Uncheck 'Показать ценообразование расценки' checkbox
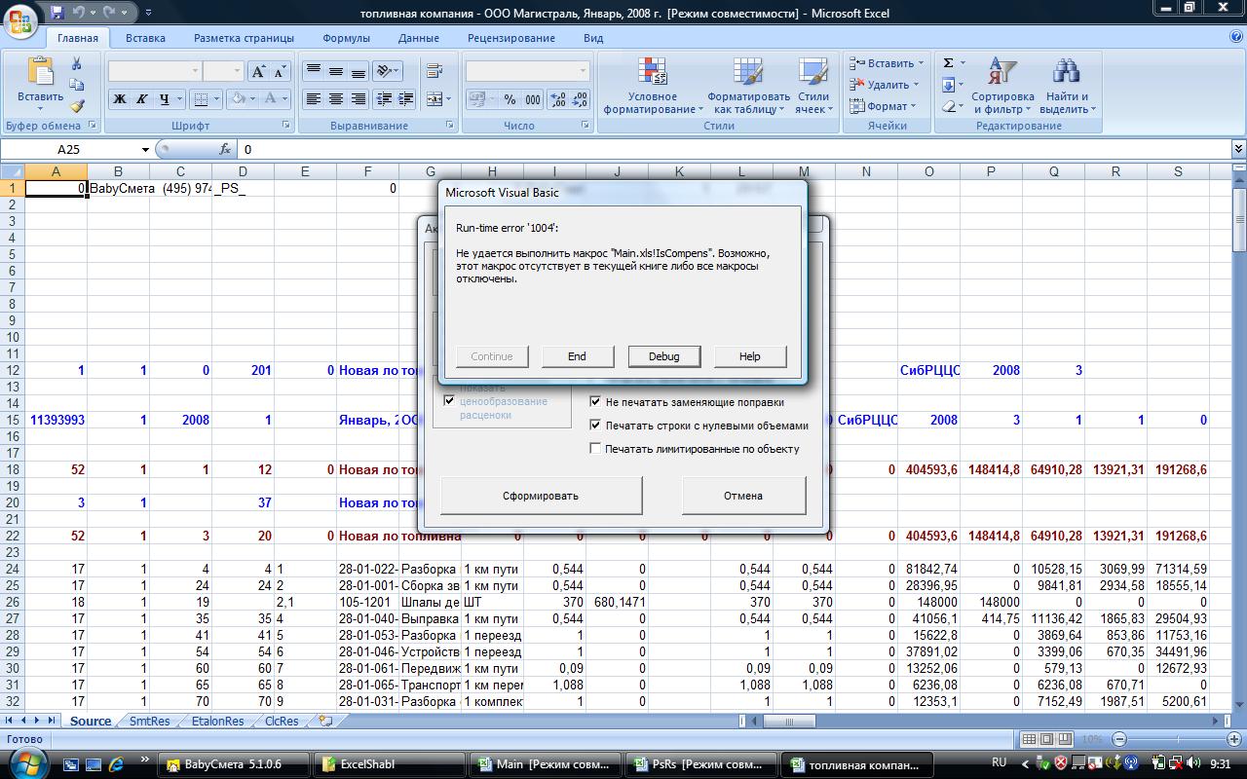 [x=449, y=400]
